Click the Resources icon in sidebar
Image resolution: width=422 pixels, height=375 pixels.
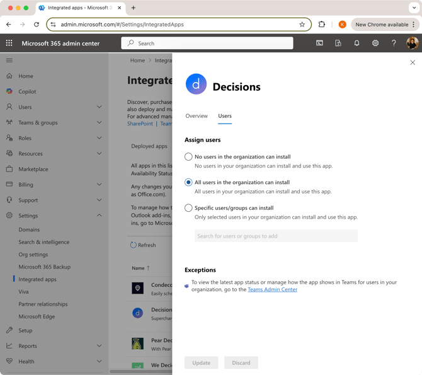tap(9, 153)
